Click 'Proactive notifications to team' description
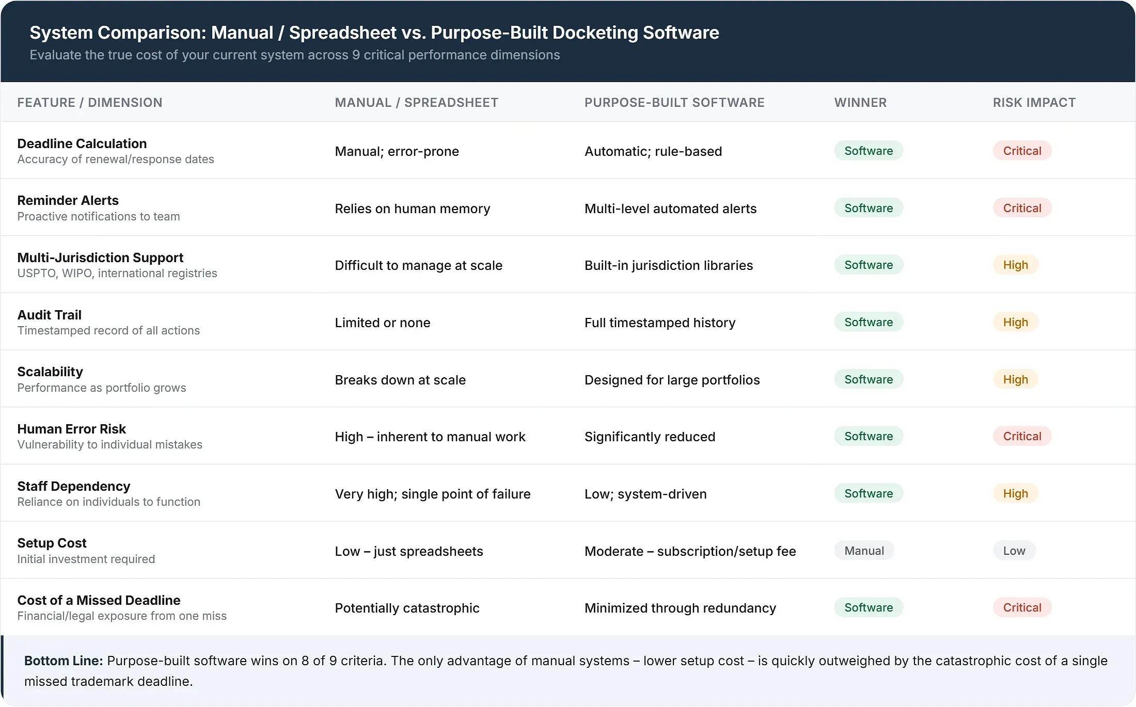This screenshot has height=707, width=1136. (99, 216)
